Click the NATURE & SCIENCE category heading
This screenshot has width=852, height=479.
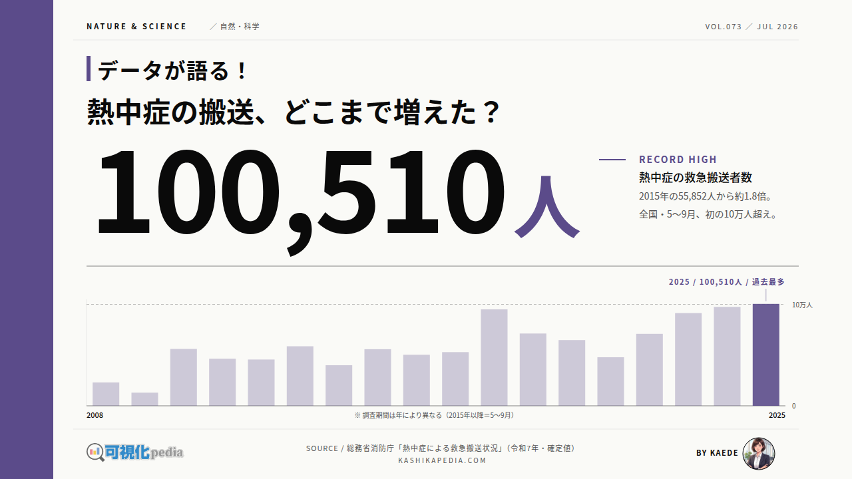point(136,27)
